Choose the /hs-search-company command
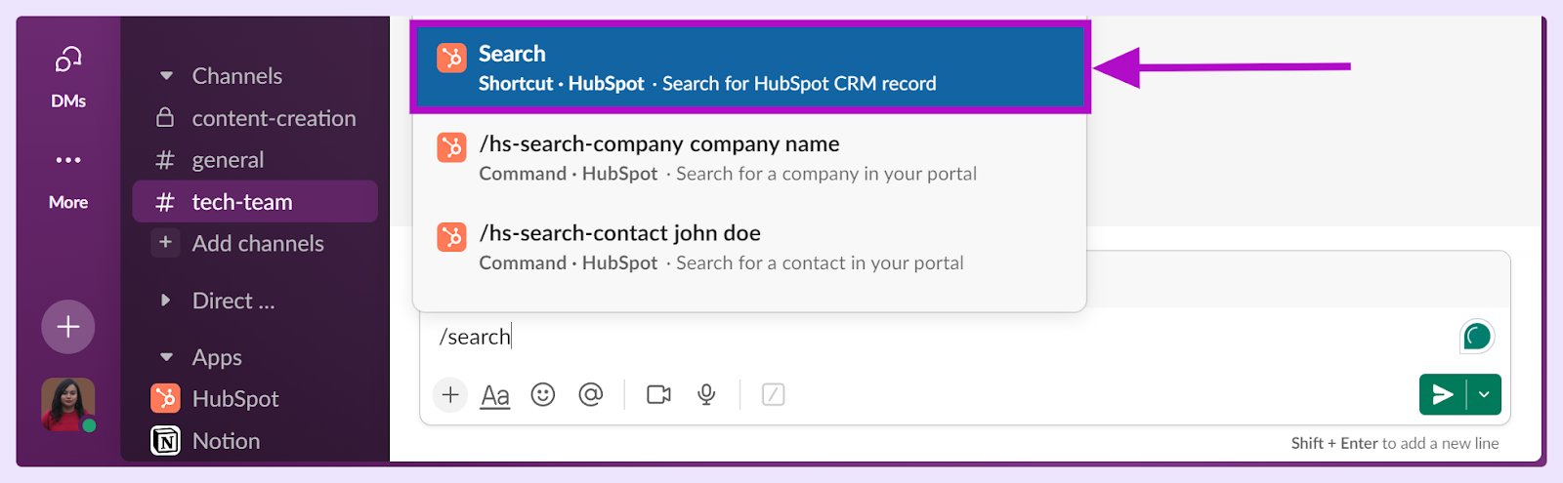 click(750, 158)
